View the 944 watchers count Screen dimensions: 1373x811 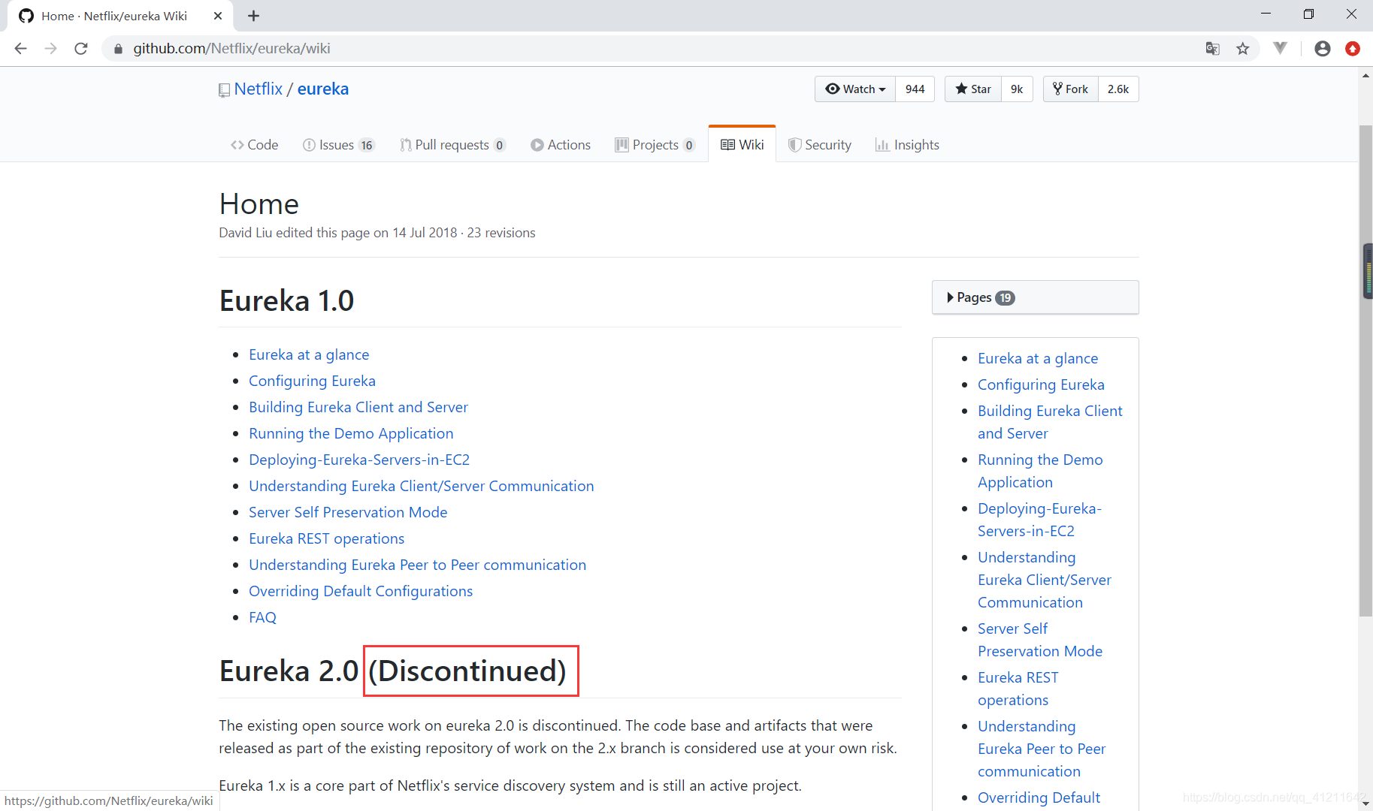(x=915, y=89)
